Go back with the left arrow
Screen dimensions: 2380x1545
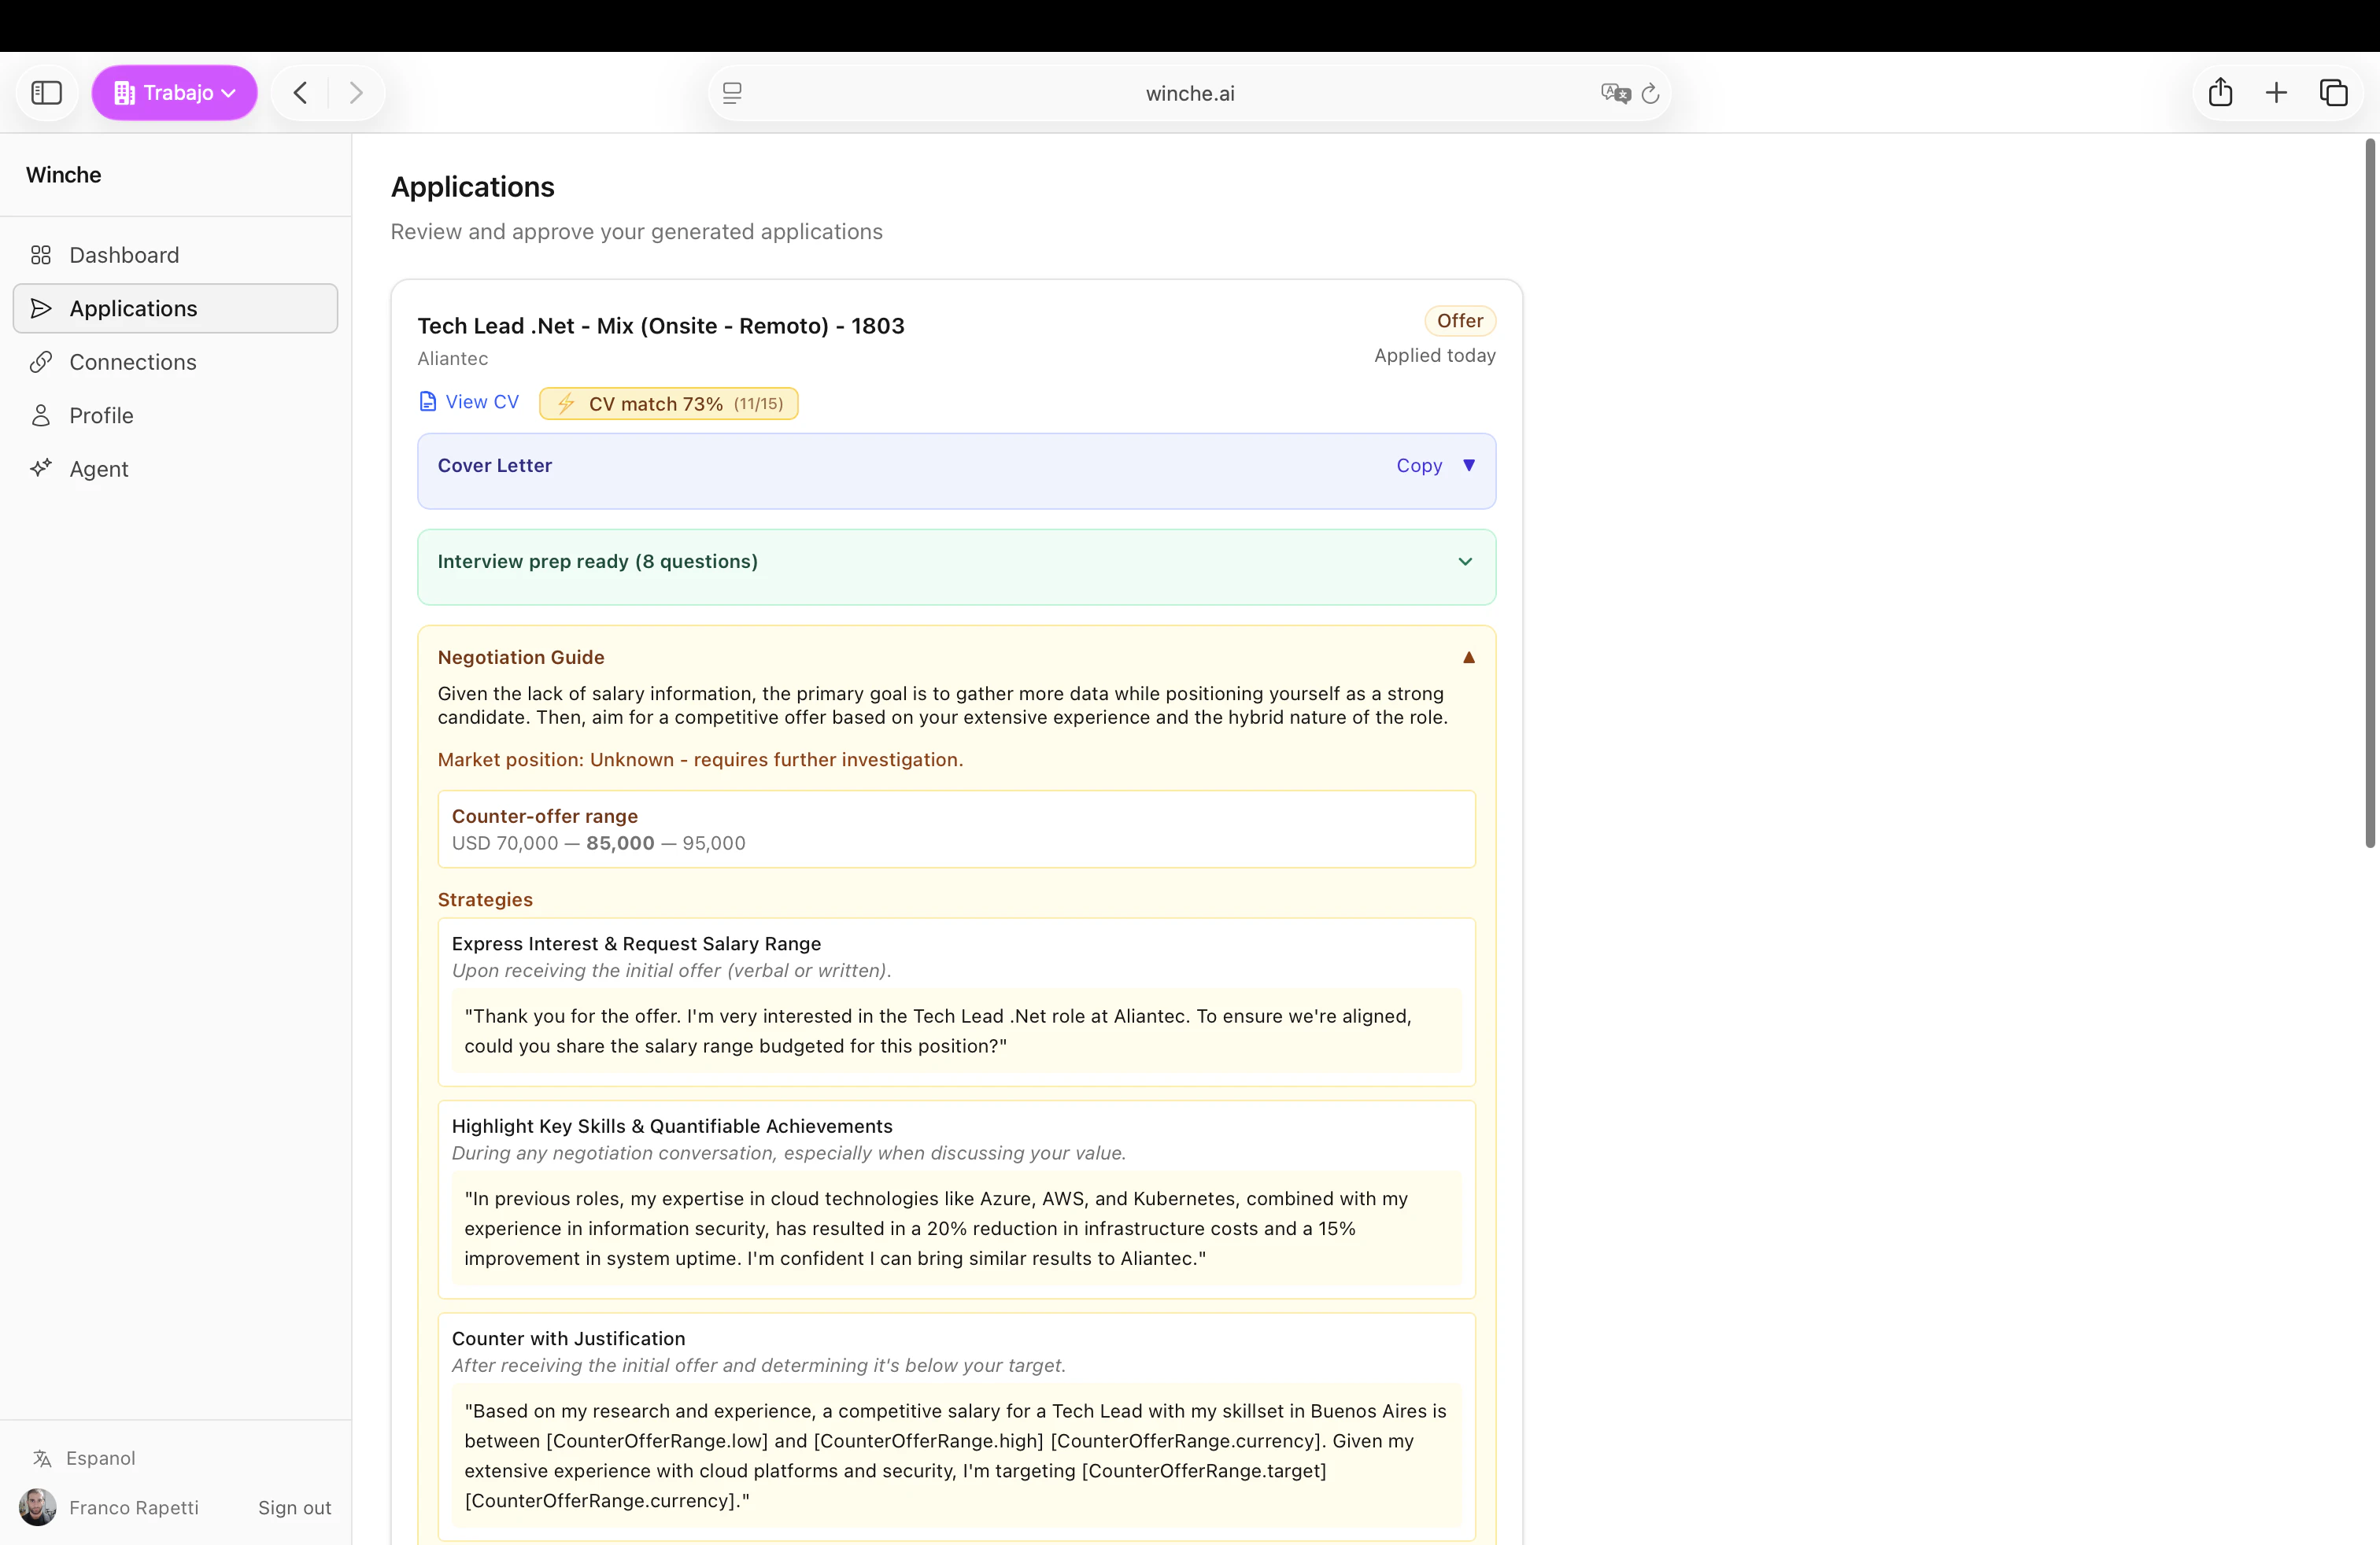[x=300, y=93]
